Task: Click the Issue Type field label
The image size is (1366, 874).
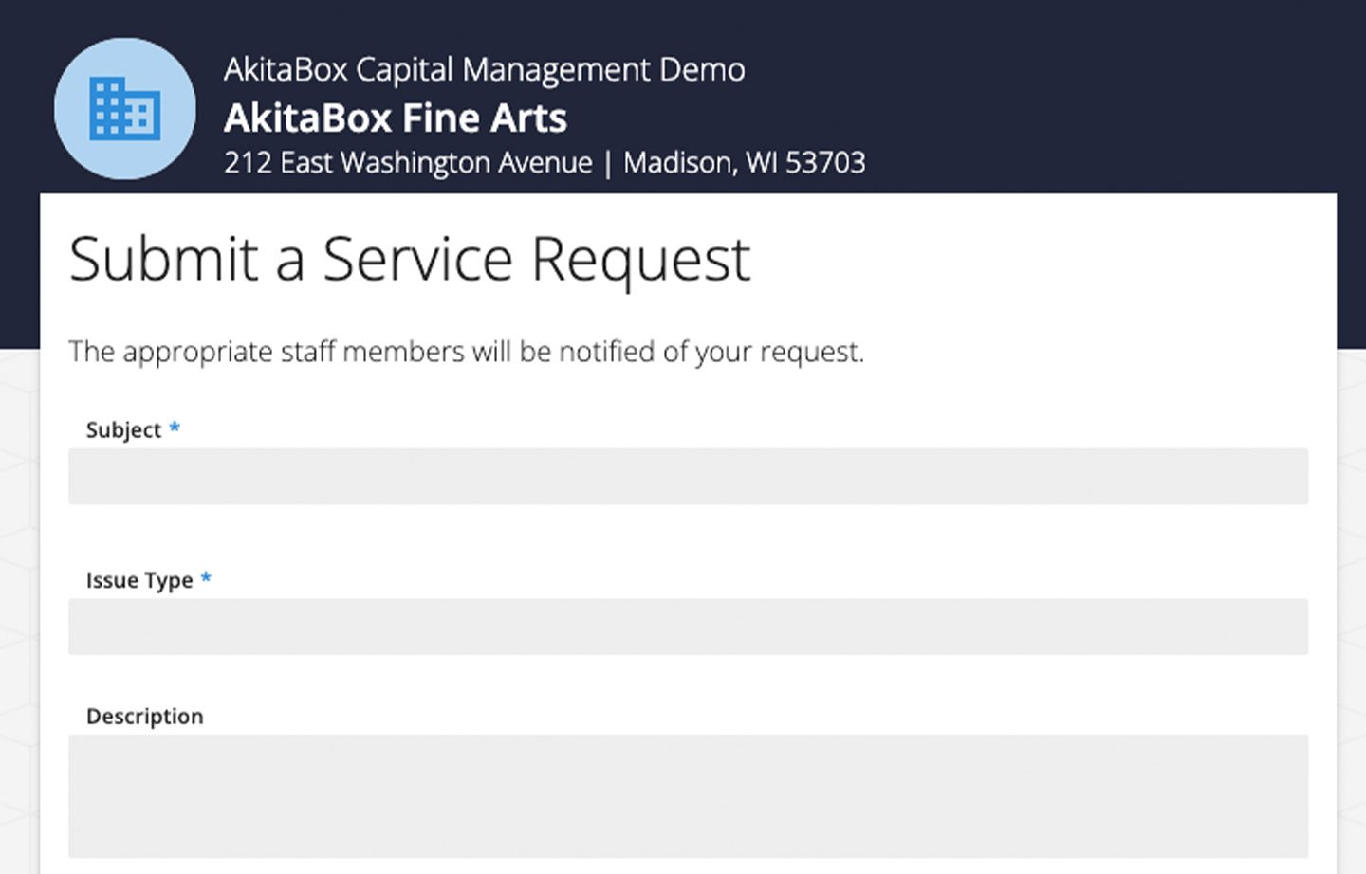Action: point(138,580)
